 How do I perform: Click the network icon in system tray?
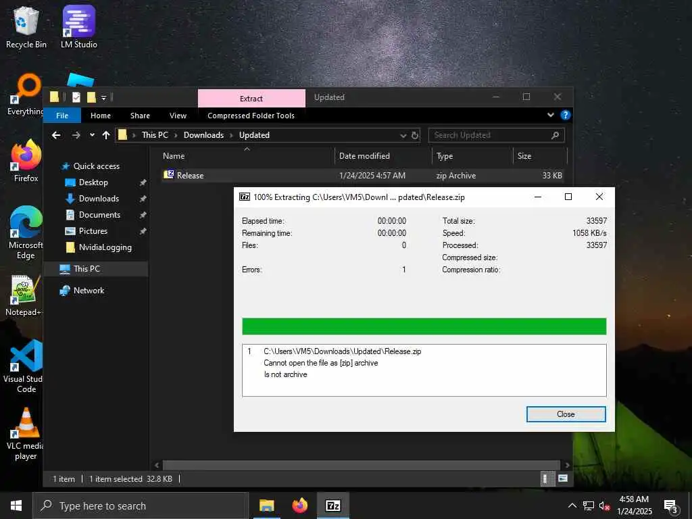pos(589,505)
